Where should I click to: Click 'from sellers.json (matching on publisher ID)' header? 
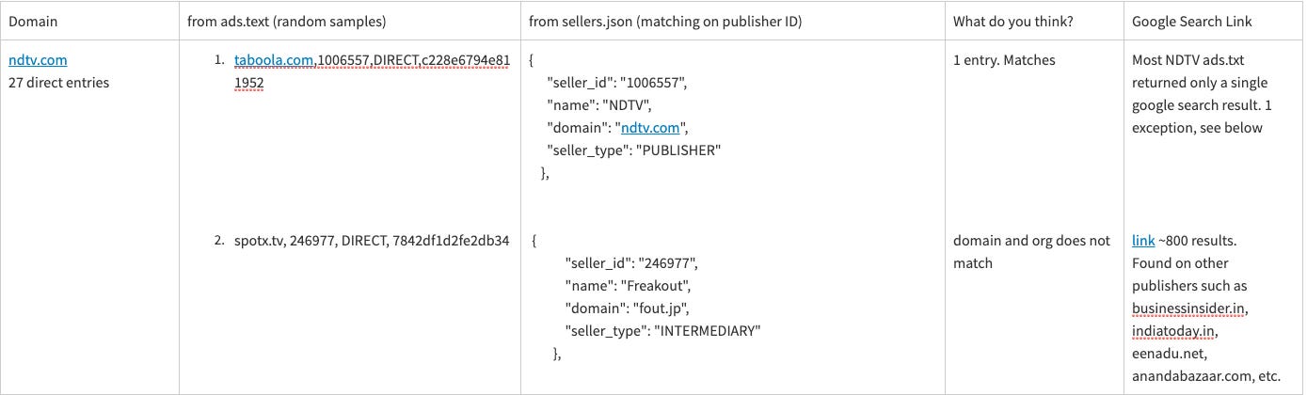coord(665,22)
